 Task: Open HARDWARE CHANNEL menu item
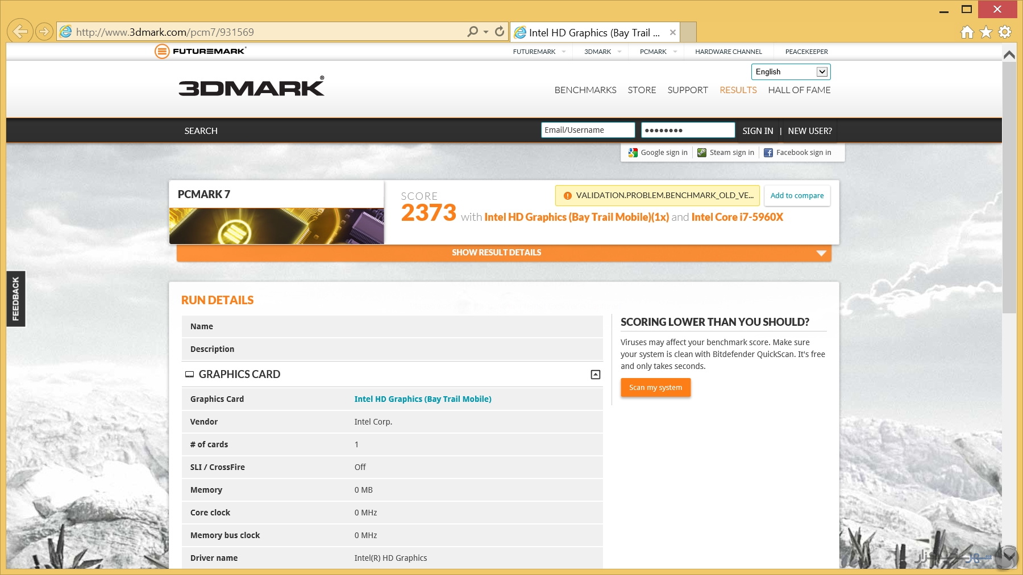tap(728, 52)
